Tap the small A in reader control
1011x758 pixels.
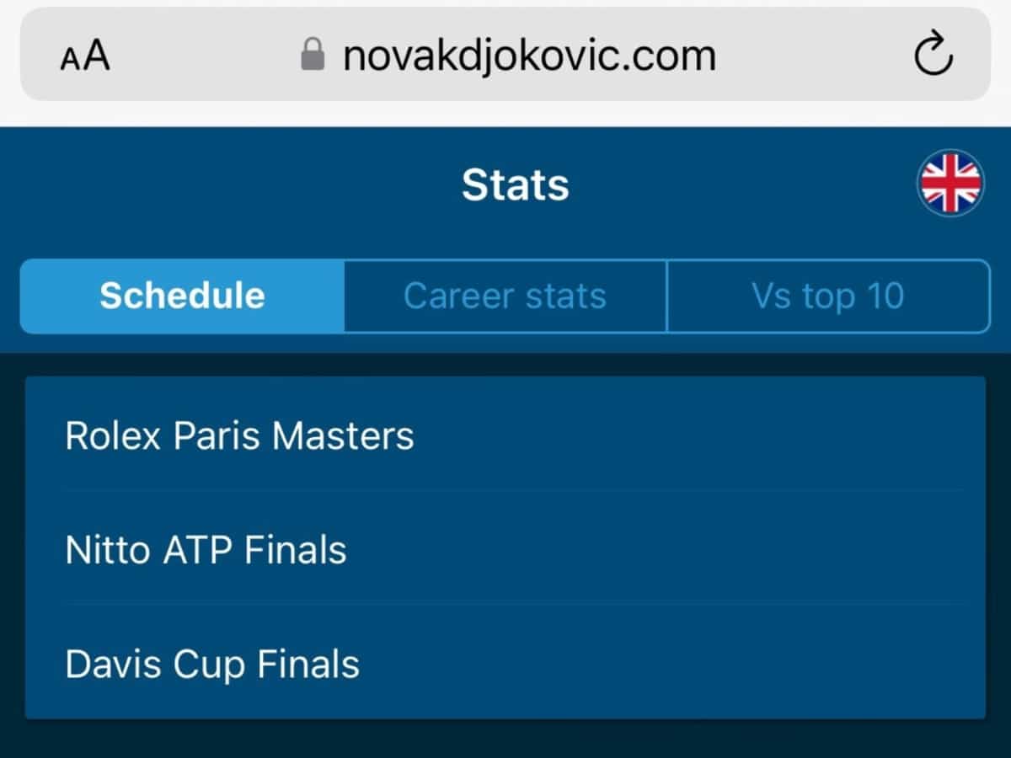coord(69,61)
